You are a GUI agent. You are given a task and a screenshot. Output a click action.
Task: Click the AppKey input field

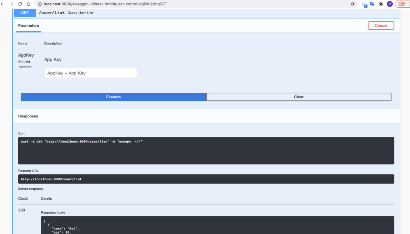[91, 73]
